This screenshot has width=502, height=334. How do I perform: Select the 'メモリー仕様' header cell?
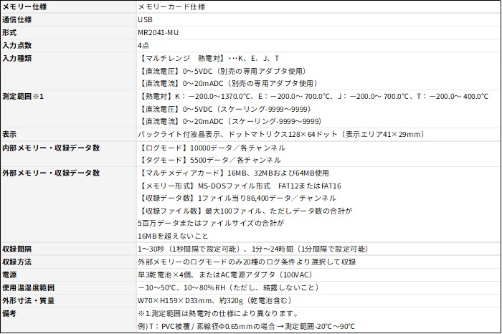coord(24,6)
